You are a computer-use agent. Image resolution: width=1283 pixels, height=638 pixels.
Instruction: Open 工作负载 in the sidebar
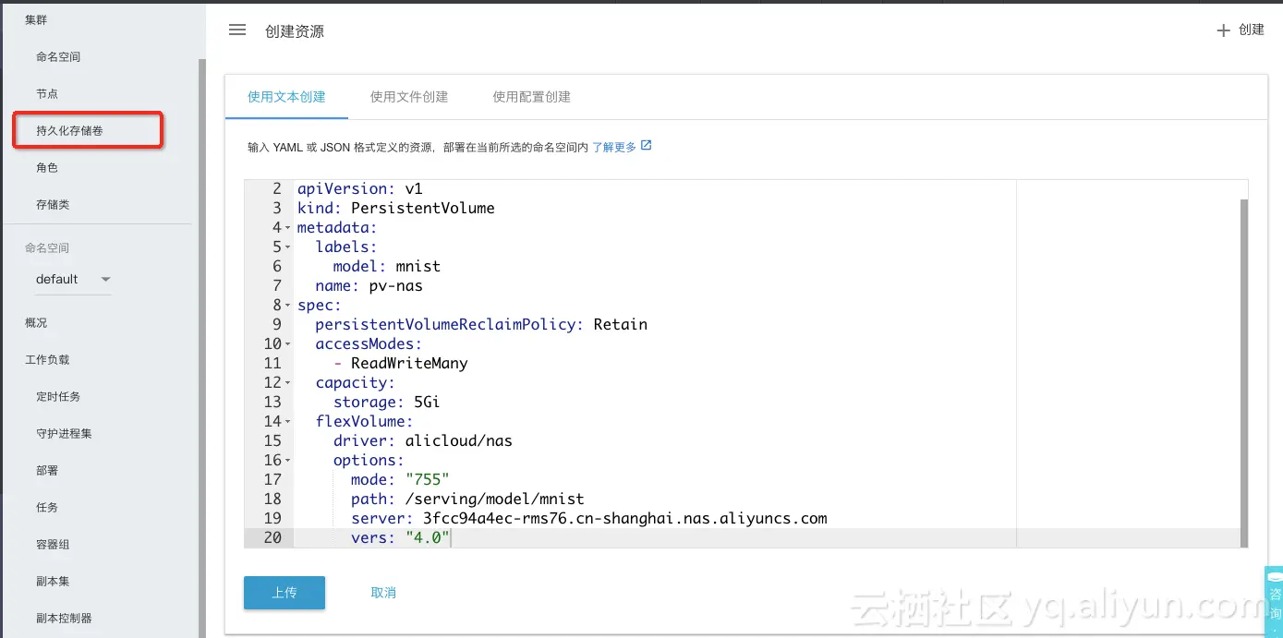click(47, 360)
